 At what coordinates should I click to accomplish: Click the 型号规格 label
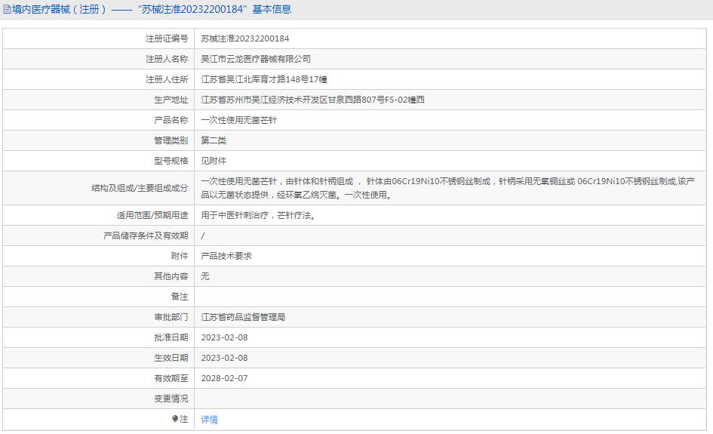coord(171,161)
